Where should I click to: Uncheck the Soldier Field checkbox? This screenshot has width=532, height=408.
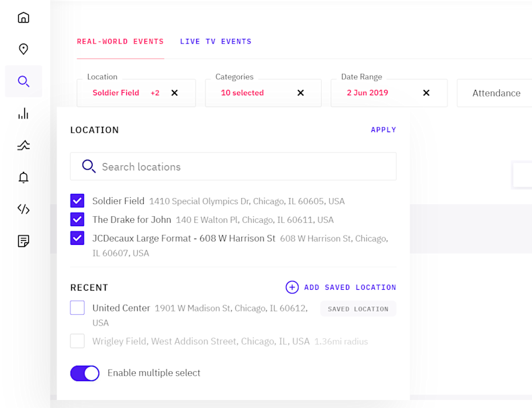tap(77, 201)
